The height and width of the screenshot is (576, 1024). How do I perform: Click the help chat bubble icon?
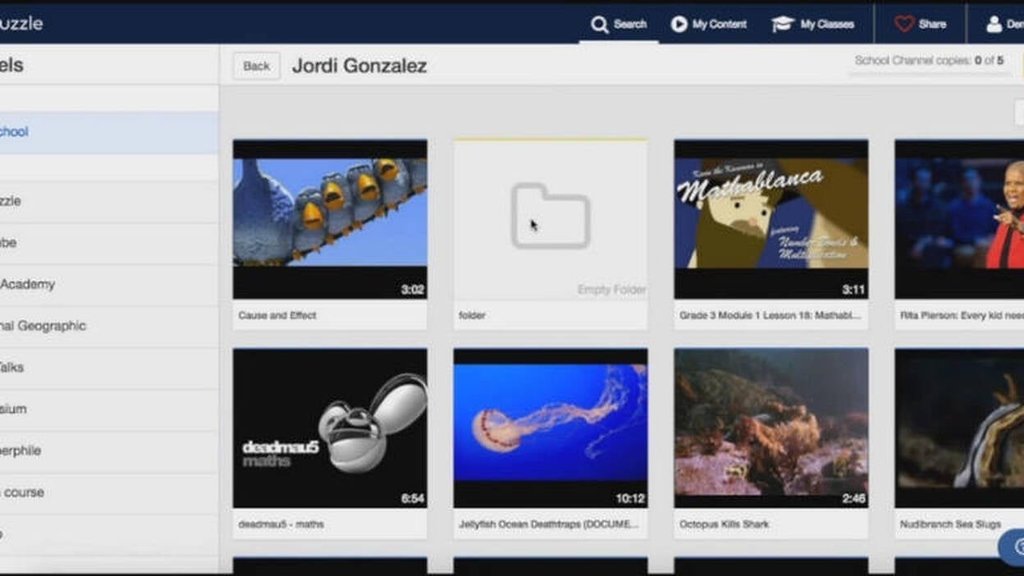point(1016,546)
